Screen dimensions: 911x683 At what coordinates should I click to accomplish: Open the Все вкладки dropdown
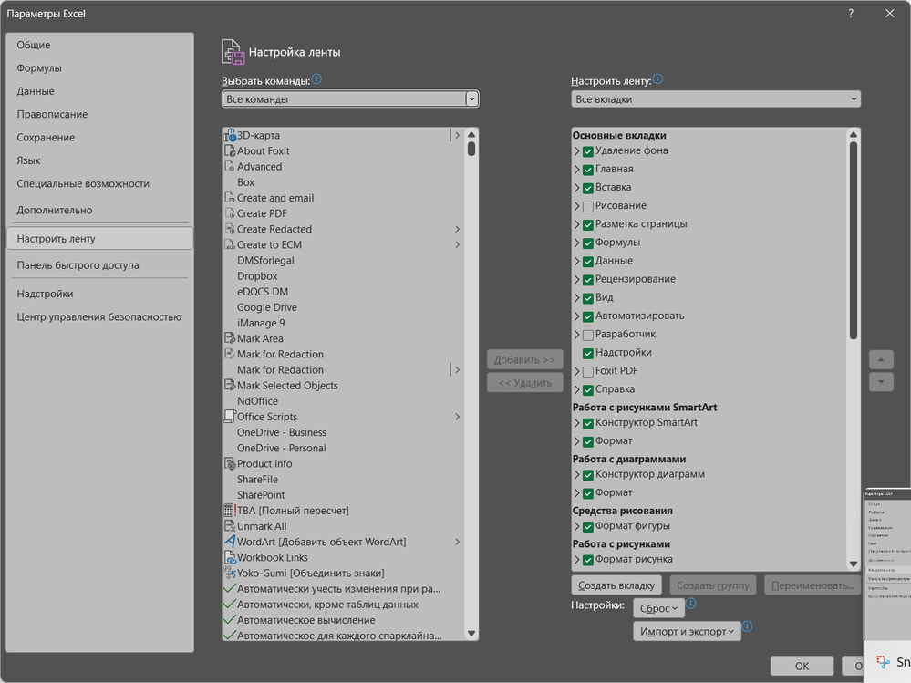(x=716, y=99)
